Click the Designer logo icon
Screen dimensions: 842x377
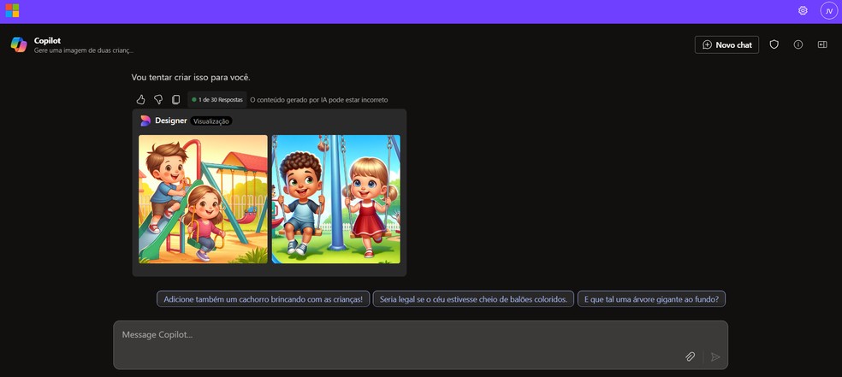click(x=145, y=121)
